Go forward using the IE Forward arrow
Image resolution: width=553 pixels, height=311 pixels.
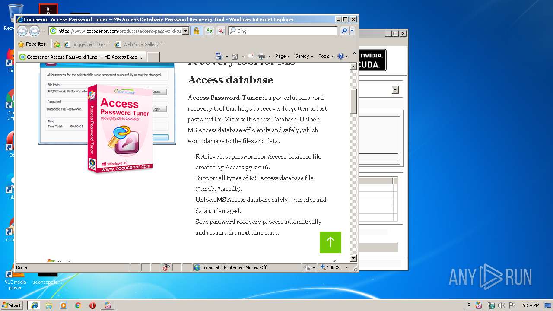34,31
